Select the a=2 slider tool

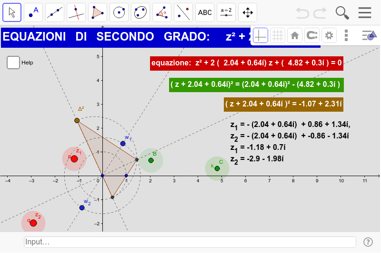coord(226,12)
